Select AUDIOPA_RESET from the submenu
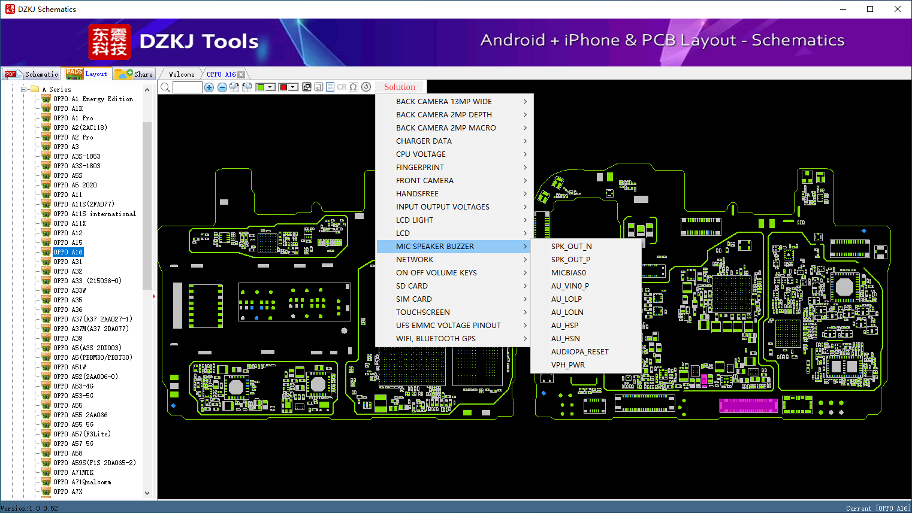 (x=586, y=352)
